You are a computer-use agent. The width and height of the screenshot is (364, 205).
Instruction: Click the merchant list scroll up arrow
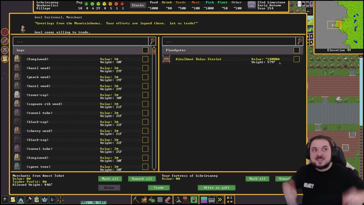[x=154, y=48]
